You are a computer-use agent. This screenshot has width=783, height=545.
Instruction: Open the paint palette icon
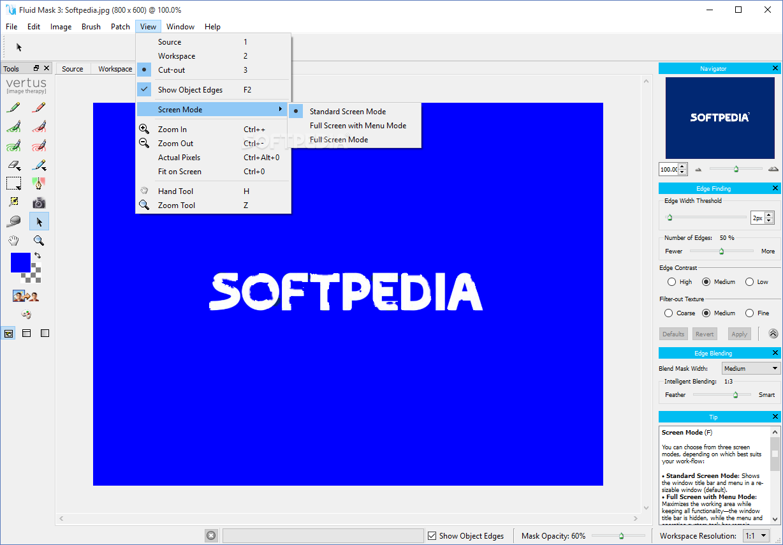[26, 314]
